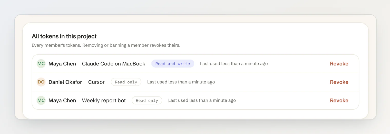Click the last used time in Claude Code row
390x134 pixels.
[234, 64]
